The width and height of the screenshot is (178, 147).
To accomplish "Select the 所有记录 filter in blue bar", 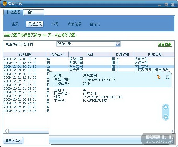I will click(75, 24).
